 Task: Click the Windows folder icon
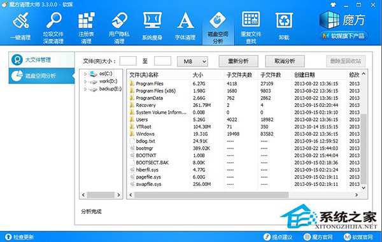(132, 134)
